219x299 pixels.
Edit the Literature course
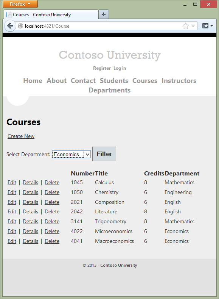click(12, 212)
